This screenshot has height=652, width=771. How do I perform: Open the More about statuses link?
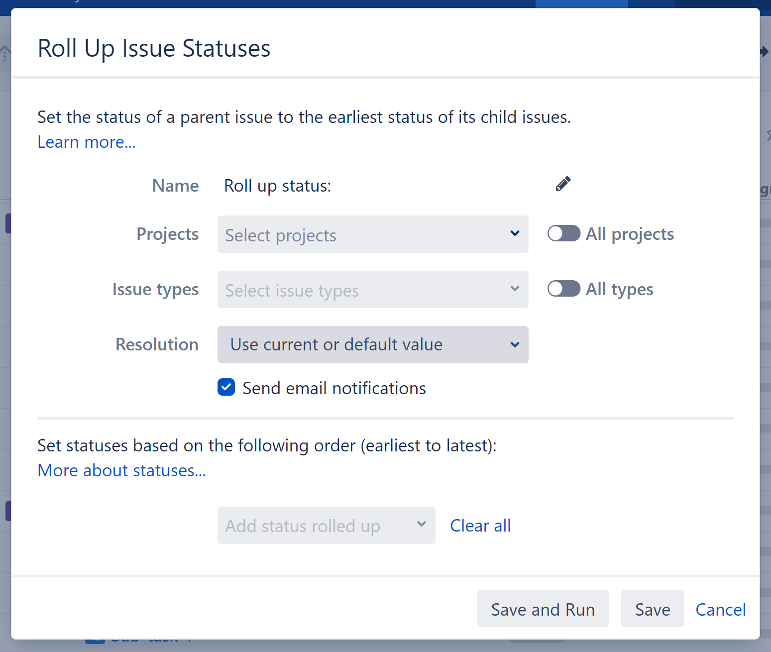(121, 470)
